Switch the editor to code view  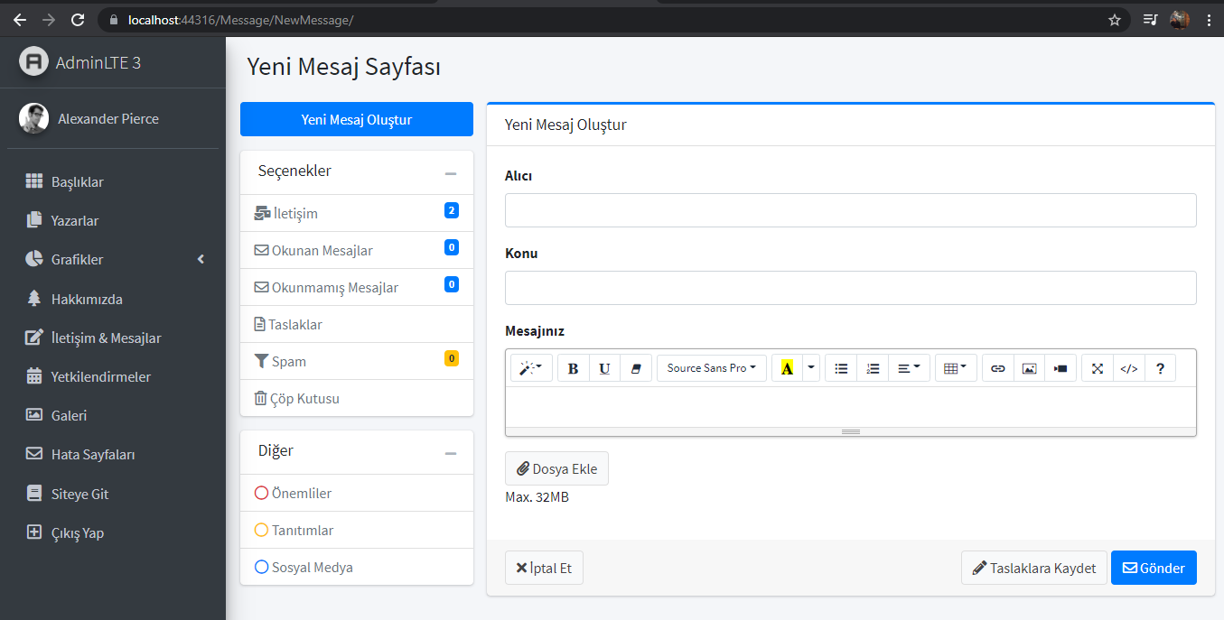(x=1128, y=367)
